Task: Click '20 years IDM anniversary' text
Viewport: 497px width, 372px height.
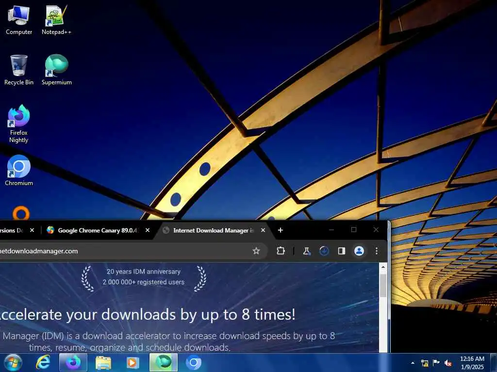Action: tap(144, 271)
